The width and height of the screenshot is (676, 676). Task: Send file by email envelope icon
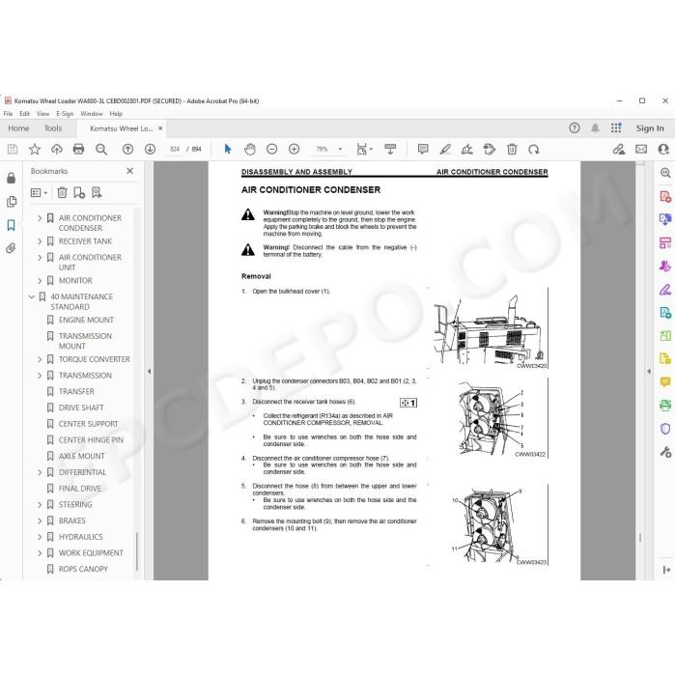click(x=641, y=149)
